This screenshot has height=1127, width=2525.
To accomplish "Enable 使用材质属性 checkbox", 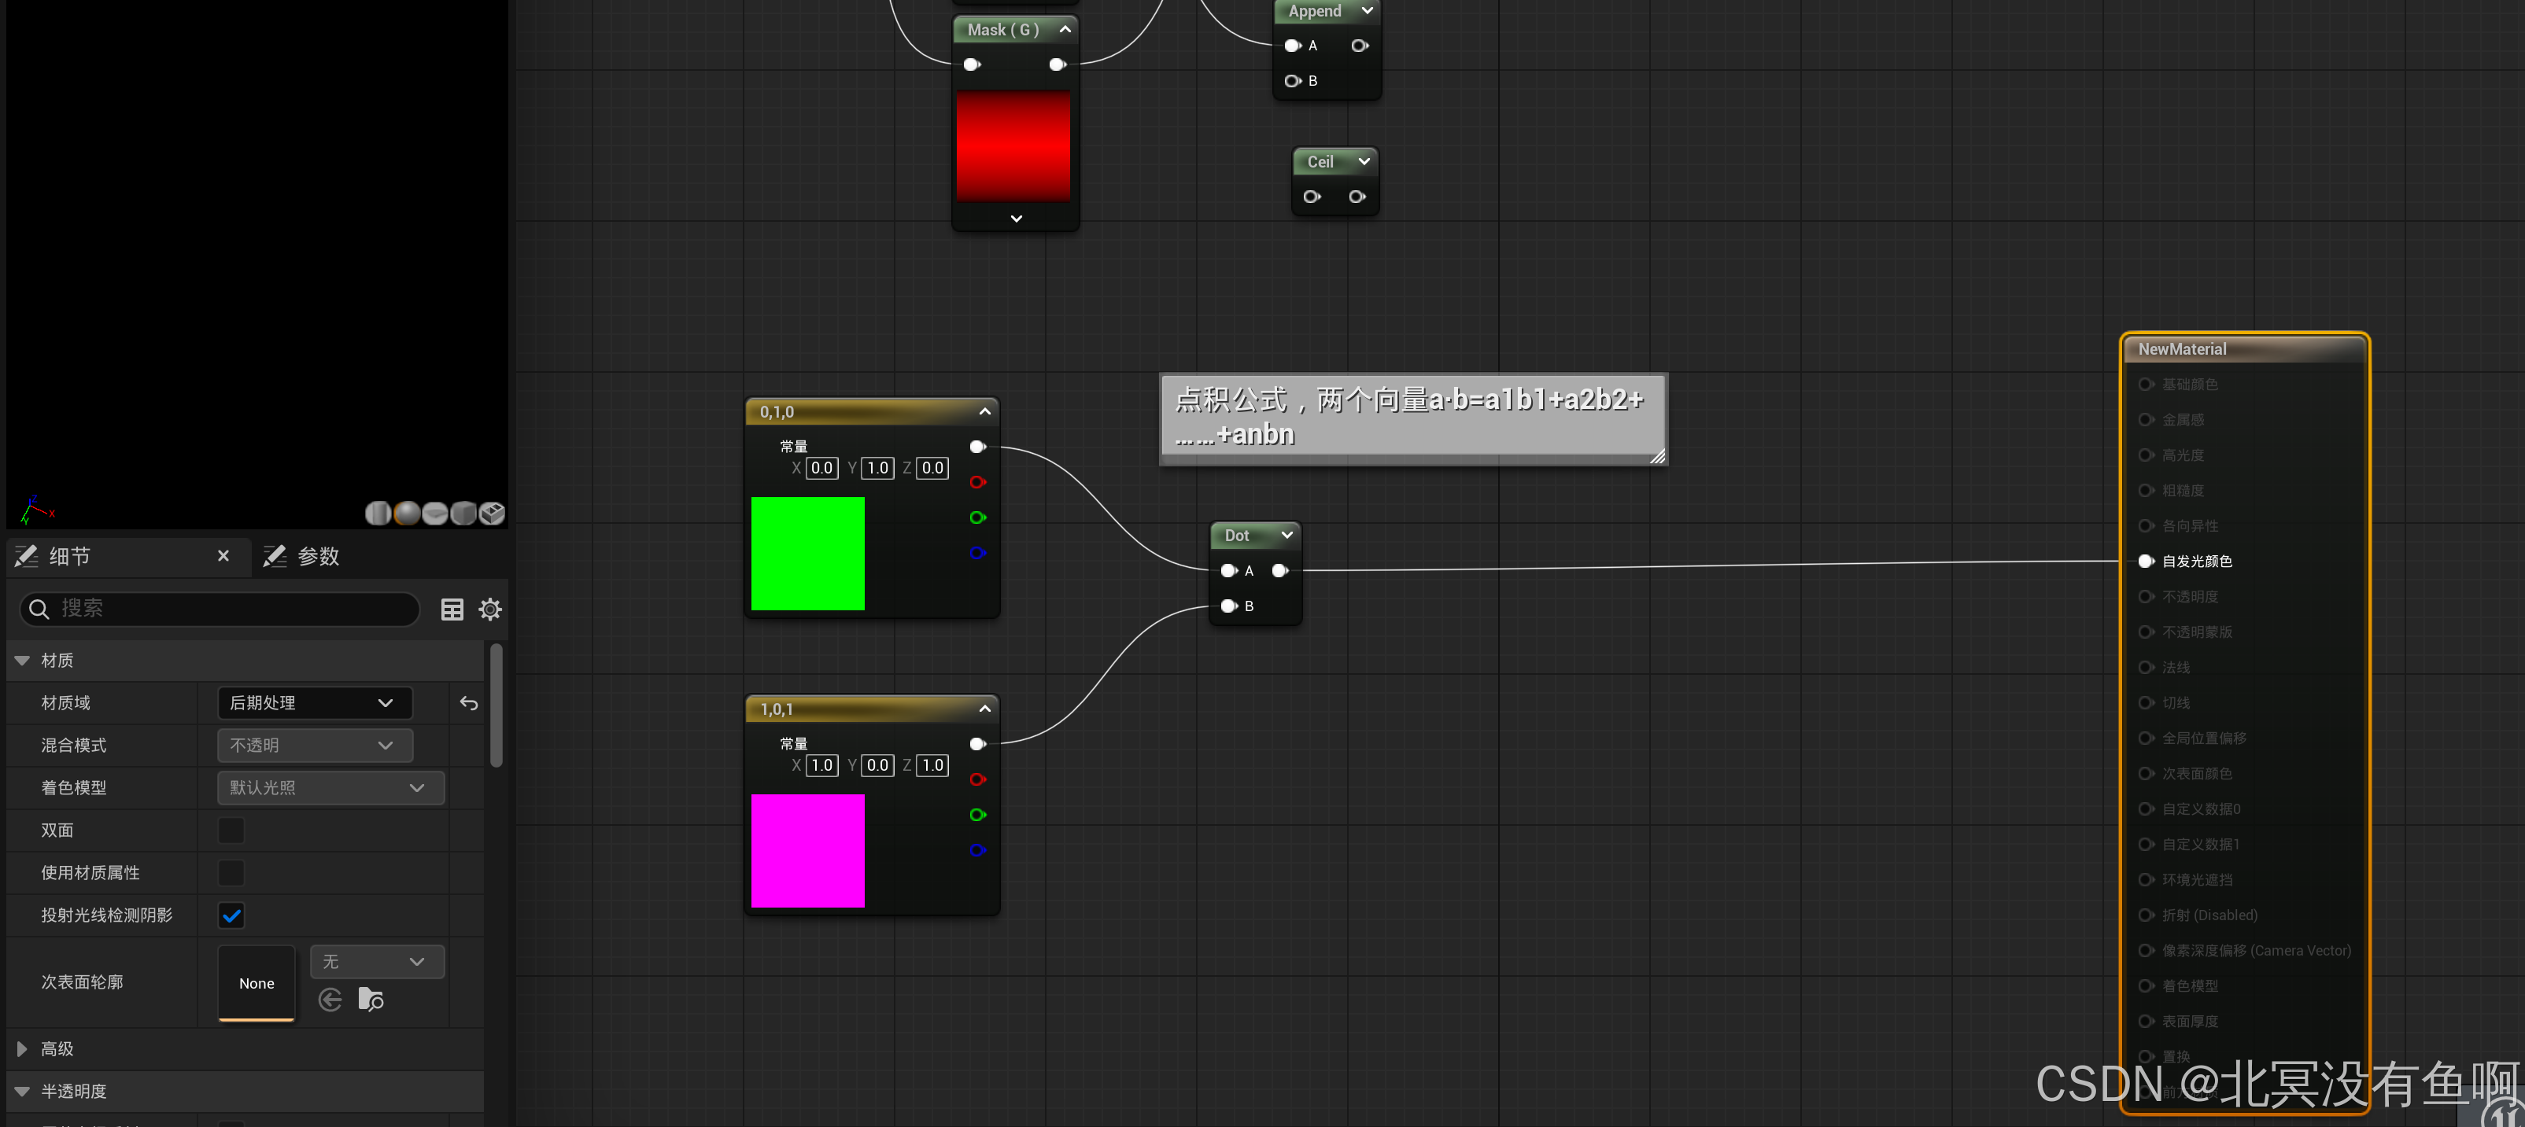I will 231,872.
